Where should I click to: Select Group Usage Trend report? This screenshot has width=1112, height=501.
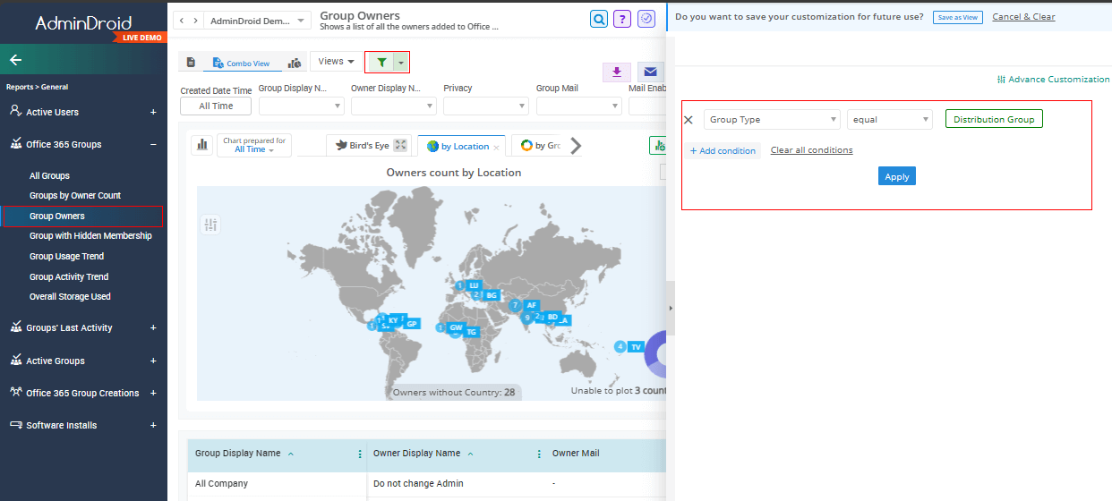click(66, 257)
